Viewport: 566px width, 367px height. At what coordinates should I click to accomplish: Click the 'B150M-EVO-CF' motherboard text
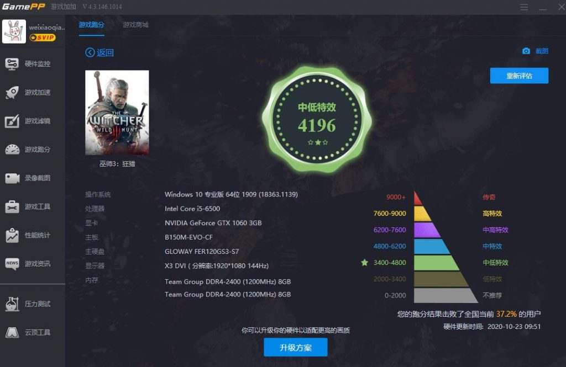coord(189,237)
